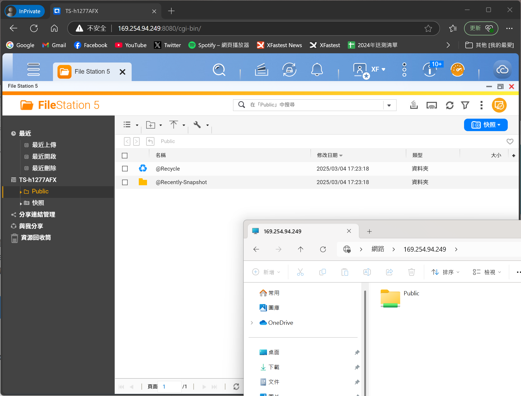Open the orange dashboard gauge icon
Viewport: 521px width, 396px height.
point(457,70)
